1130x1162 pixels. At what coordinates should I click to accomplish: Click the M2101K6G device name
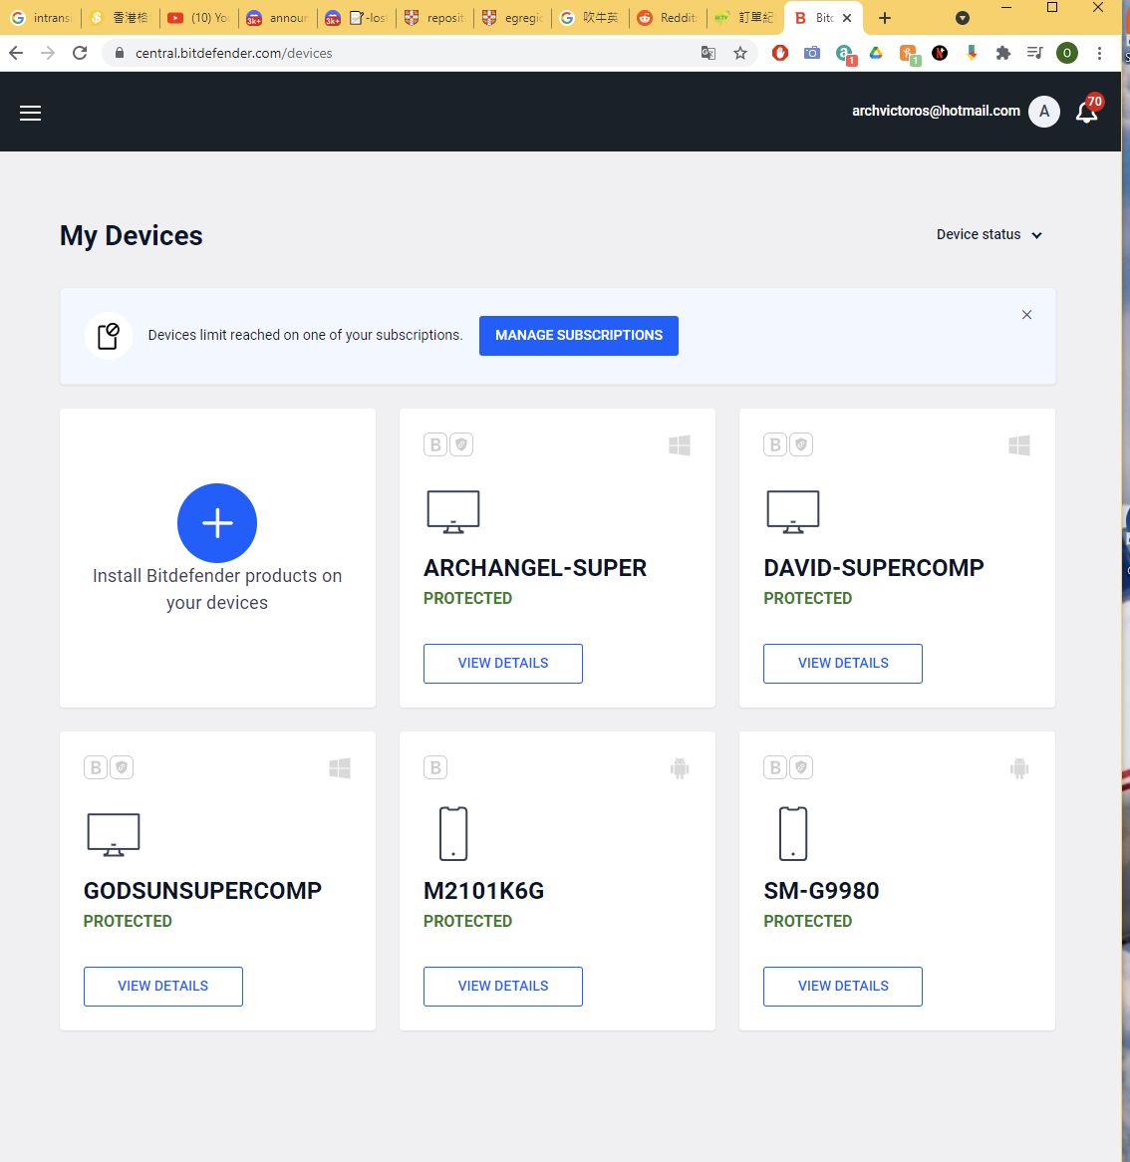(x=484, y=891)
